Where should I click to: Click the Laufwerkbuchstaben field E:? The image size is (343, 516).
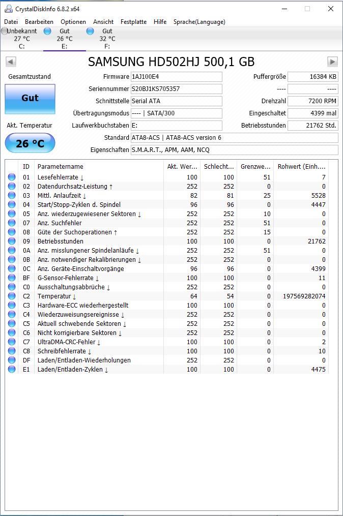tap(176, 126)
